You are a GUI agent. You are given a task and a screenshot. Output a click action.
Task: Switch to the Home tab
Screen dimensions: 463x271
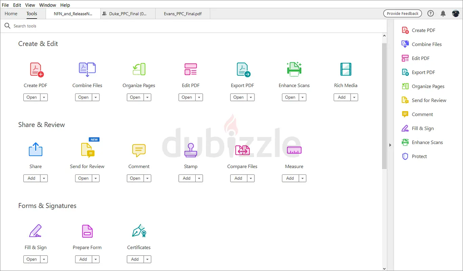click(x=11, y=14)
